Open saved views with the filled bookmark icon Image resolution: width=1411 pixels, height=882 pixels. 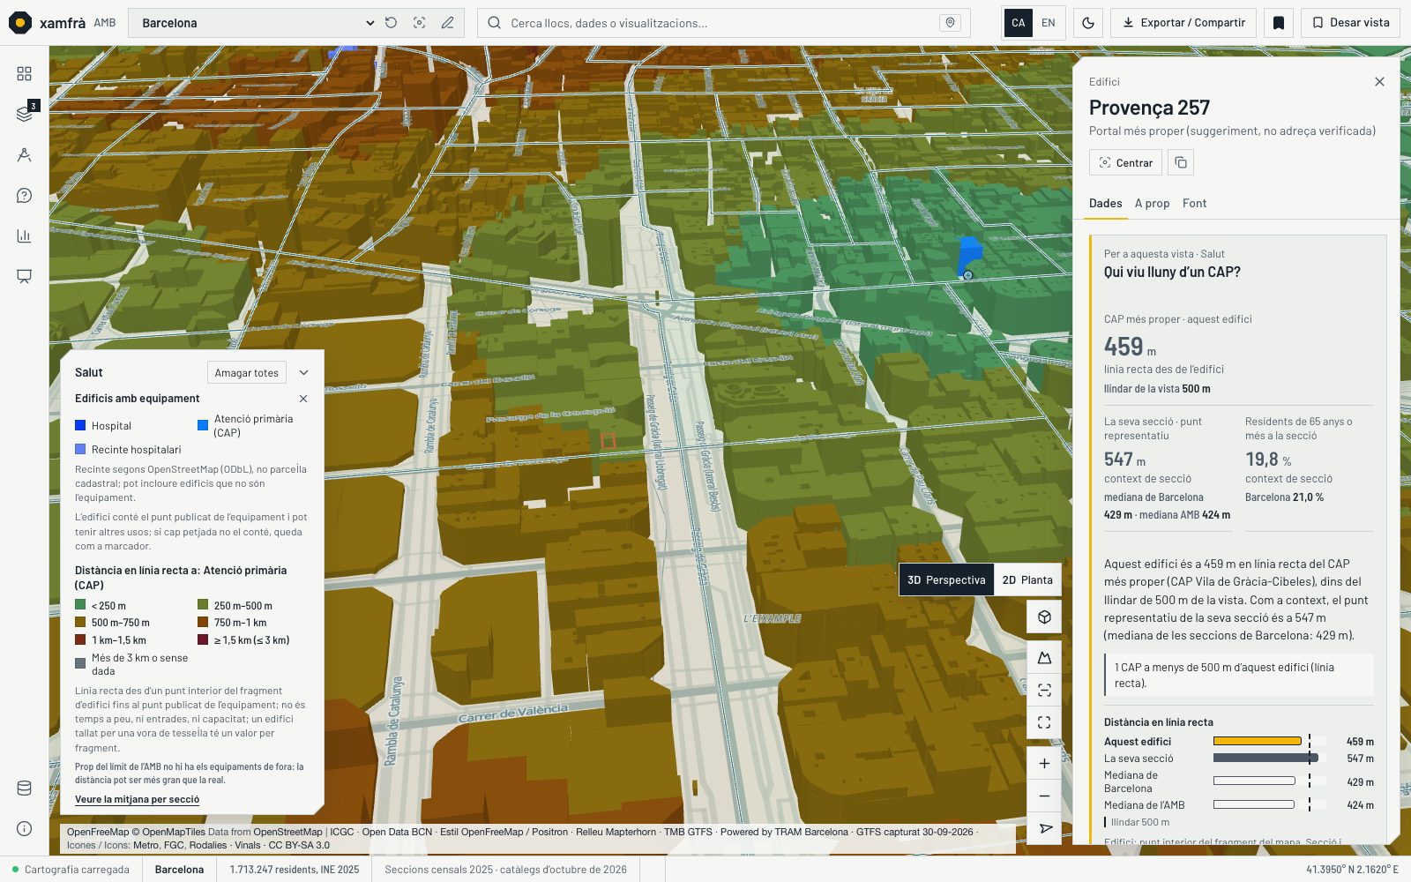click(x=1279, y=23)
